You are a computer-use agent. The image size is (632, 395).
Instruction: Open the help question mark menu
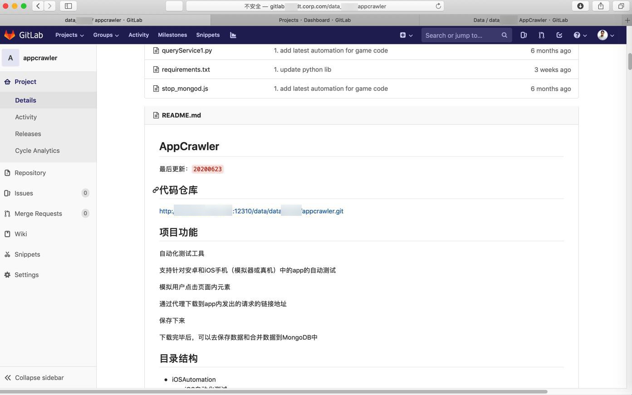click(580, 35)
